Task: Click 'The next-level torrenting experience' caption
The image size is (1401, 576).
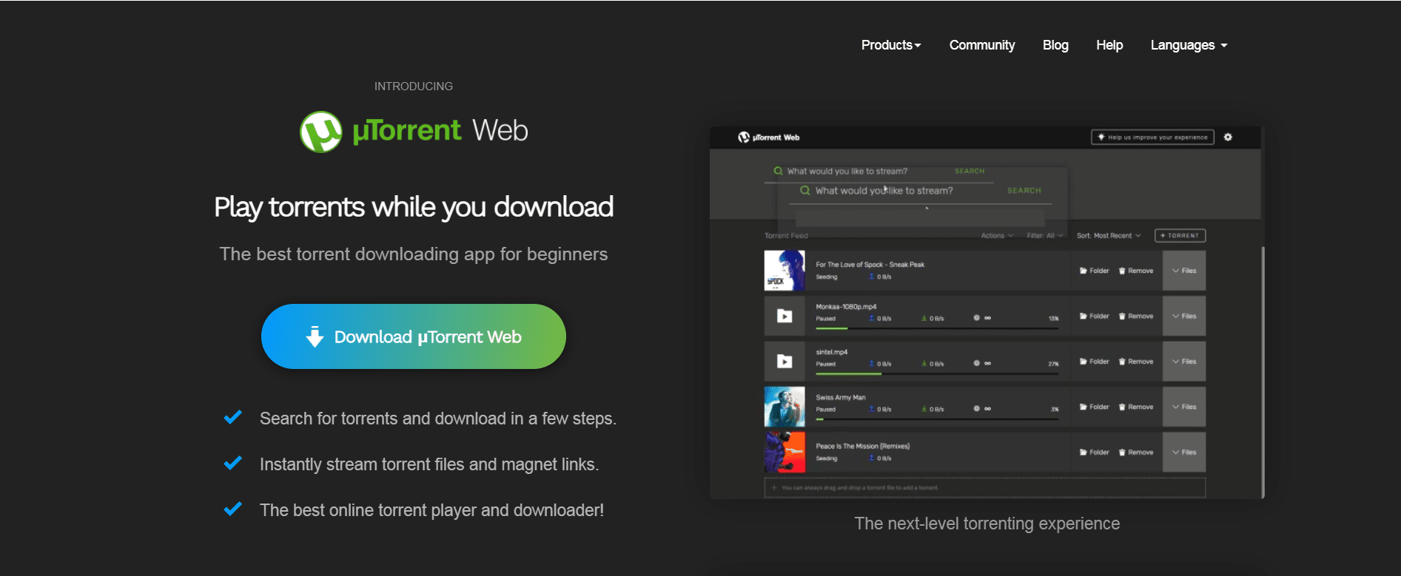Action: [x=987, y=524]
